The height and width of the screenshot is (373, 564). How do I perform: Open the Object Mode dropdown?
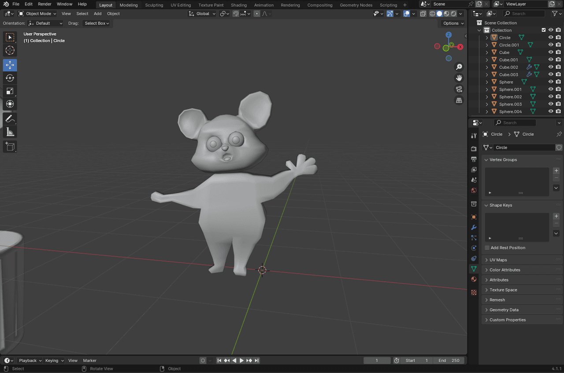37,14
